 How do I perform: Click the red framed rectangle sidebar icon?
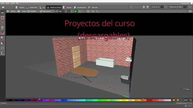3,48
